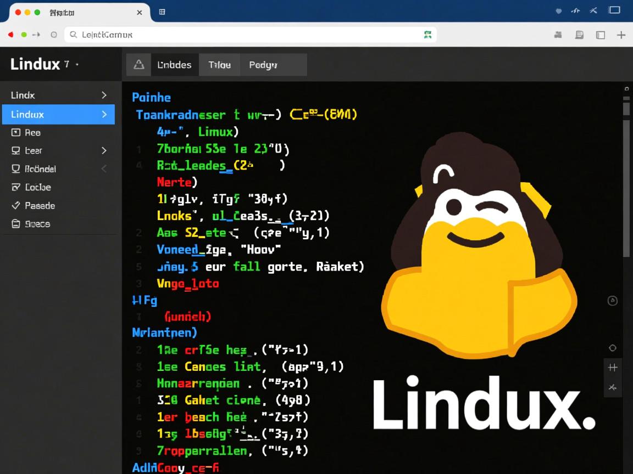Screen dimensions: 633x474
Task: Open the sidebar toggle icon in browser toolbar
Action: point(599,35)
